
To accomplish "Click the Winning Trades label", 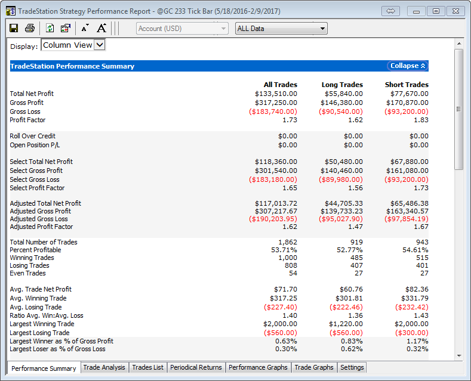I will pyautogui.click(x=32, y=258).
